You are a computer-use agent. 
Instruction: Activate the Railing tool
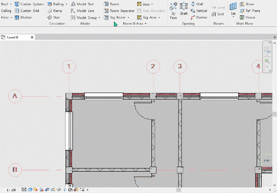(x=55, y=4)
